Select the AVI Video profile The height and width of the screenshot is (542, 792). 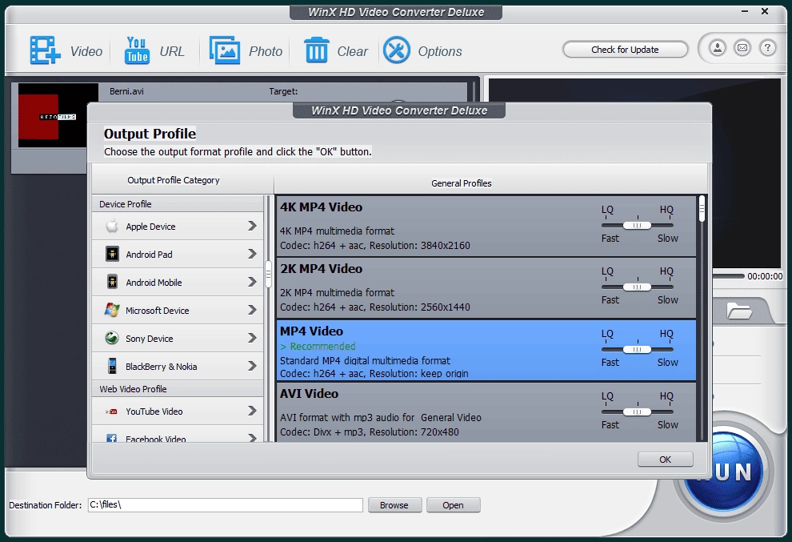(486, 412)
